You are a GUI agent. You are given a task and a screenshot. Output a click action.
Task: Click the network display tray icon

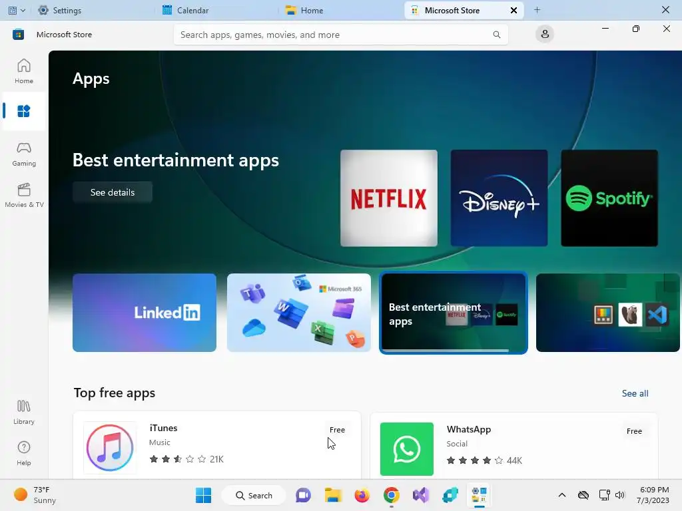pyautogui.click(x=604, y=495)
